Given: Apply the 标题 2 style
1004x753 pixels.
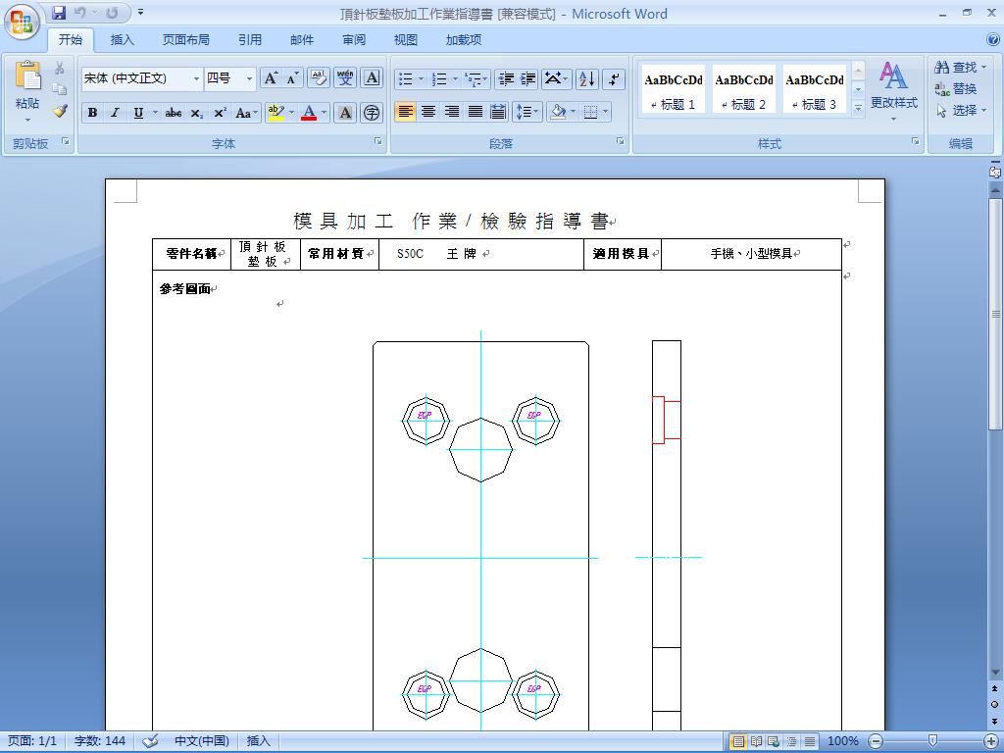Looking at the screenshot, I should tap(744, 91).
